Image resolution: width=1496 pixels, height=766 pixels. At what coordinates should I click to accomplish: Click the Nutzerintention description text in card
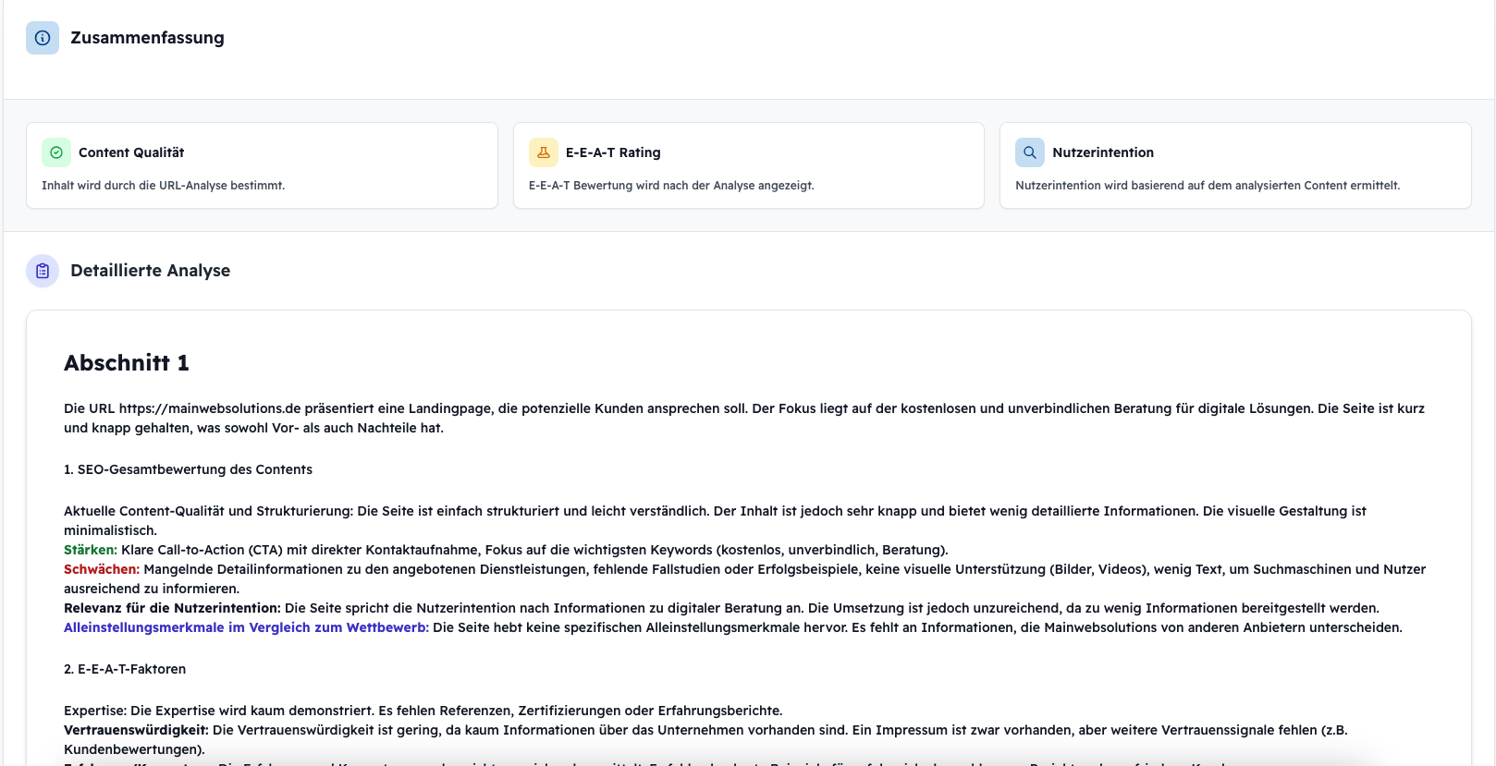(1208, 186)
